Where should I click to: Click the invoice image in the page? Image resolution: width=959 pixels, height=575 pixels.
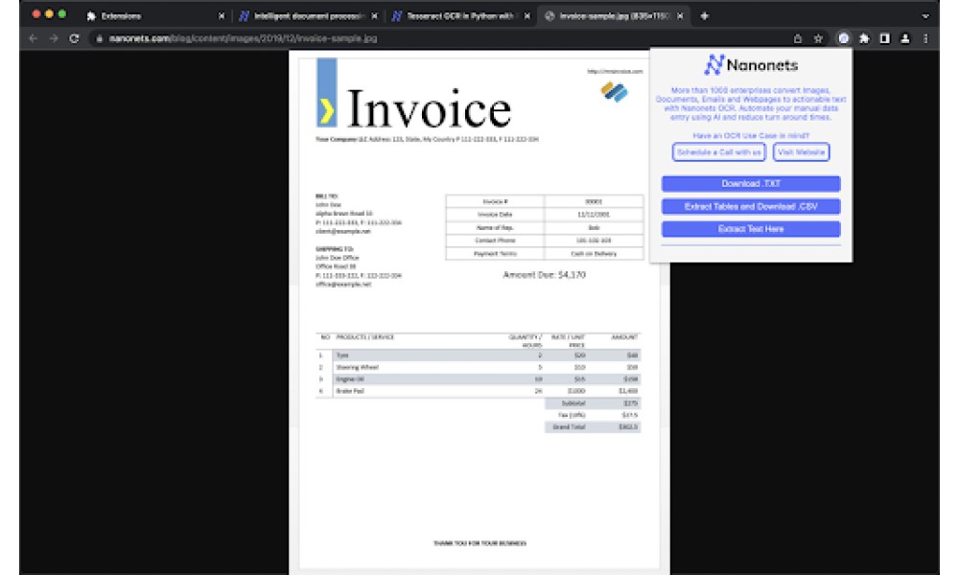click(479, 312)
